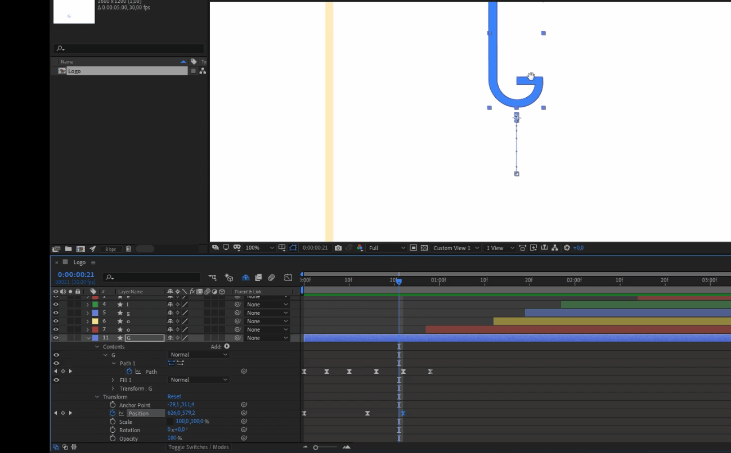Viewport: 731px width, 453px height.
Task: Toggle Position property graph editor inclusion icon
Action: [121, 413]
